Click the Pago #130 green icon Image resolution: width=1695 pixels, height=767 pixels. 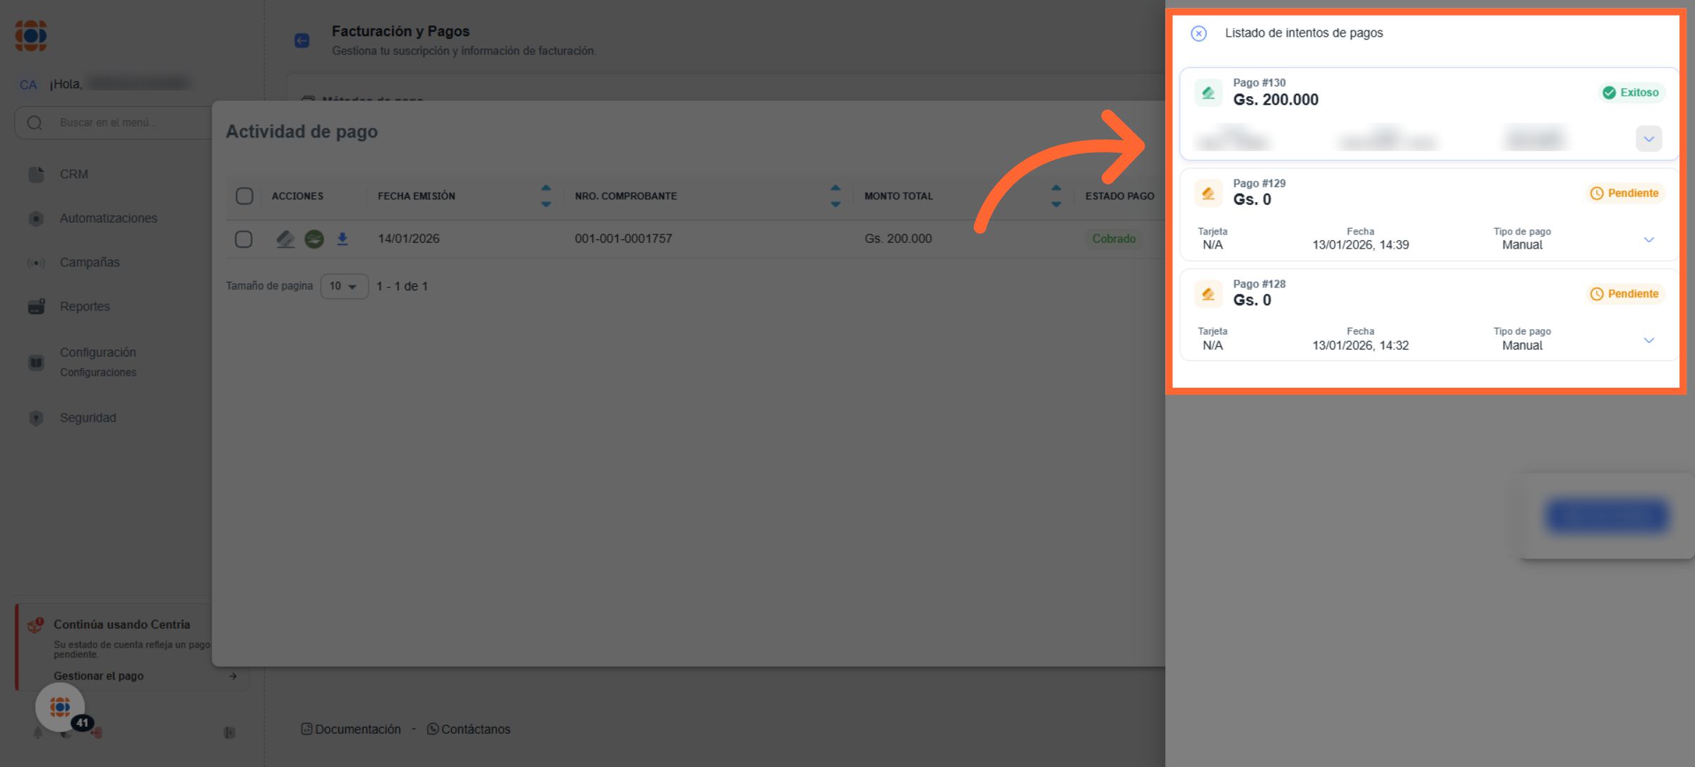click(1208, 93)
